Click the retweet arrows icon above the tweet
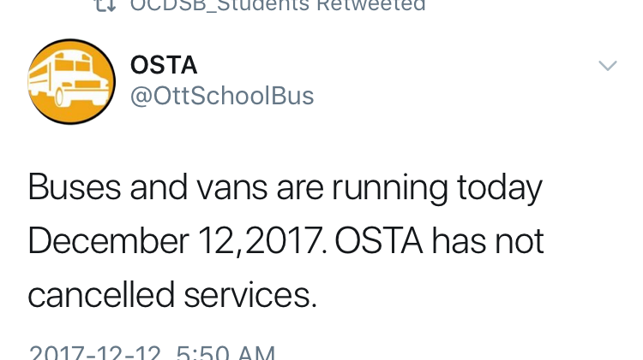 105,4
